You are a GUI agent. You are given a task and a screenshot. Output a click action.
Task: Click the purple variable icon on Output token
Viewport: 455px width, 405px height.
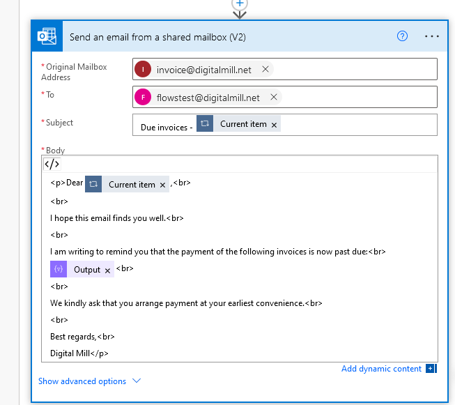(59, 269)
